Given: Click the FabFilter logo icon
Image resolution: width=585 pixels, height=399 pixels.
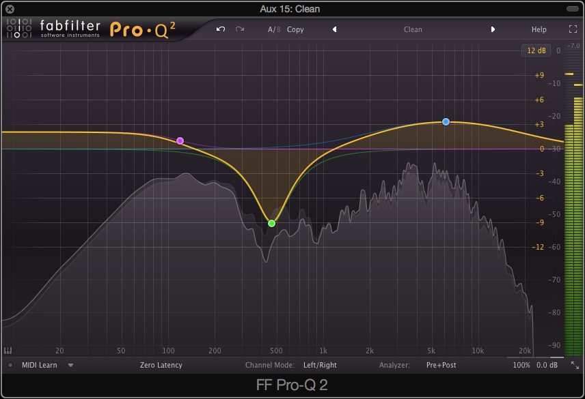Looking at the screenshot, I should click(19, 28).
